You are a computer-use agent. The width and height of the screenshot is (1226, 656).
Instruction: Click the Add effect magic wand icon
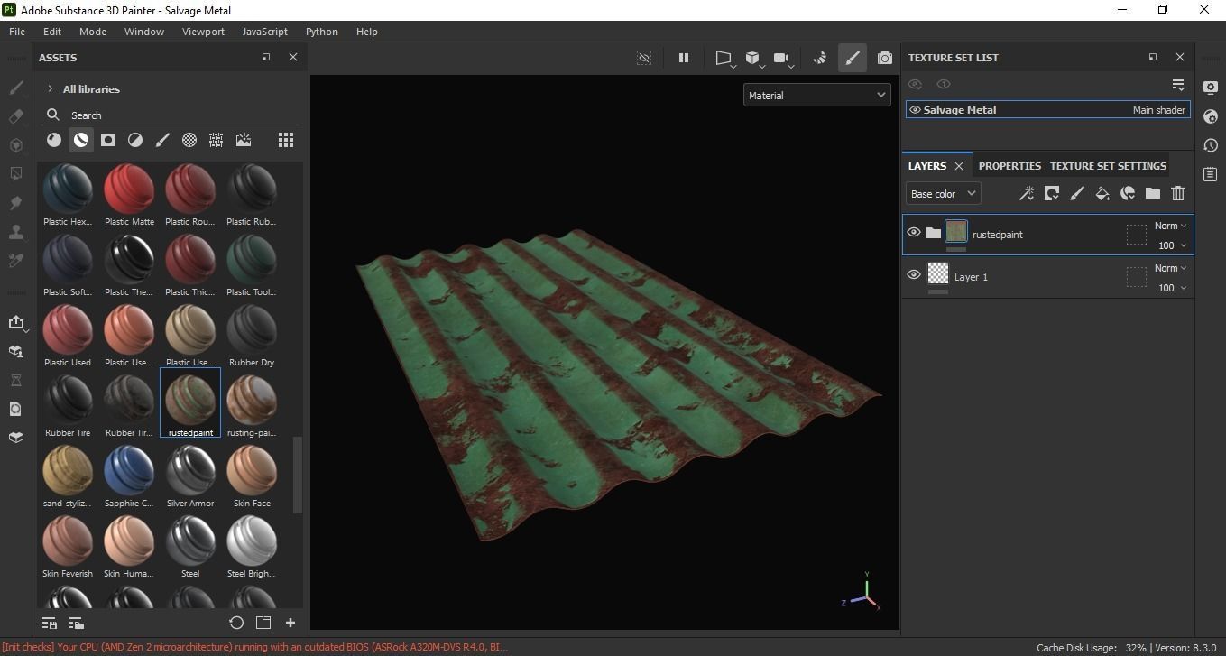click(1027, 193)
